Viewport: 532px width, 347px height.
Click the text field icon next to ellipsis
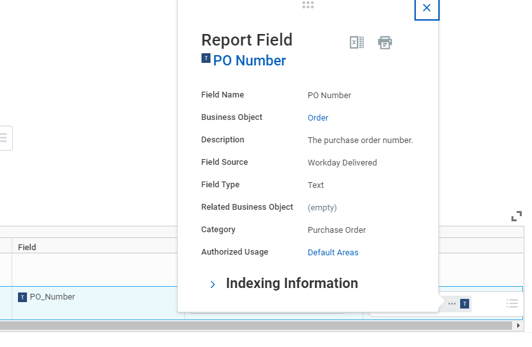click(x=465, y=303)
